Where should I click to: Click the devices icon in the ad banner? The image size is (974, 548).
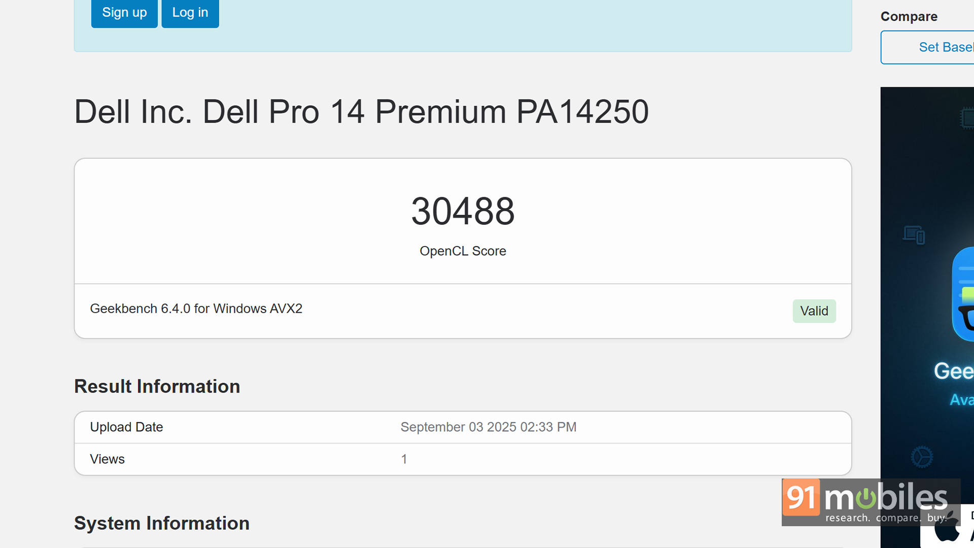pyautogui.click(x=914, y=235)
